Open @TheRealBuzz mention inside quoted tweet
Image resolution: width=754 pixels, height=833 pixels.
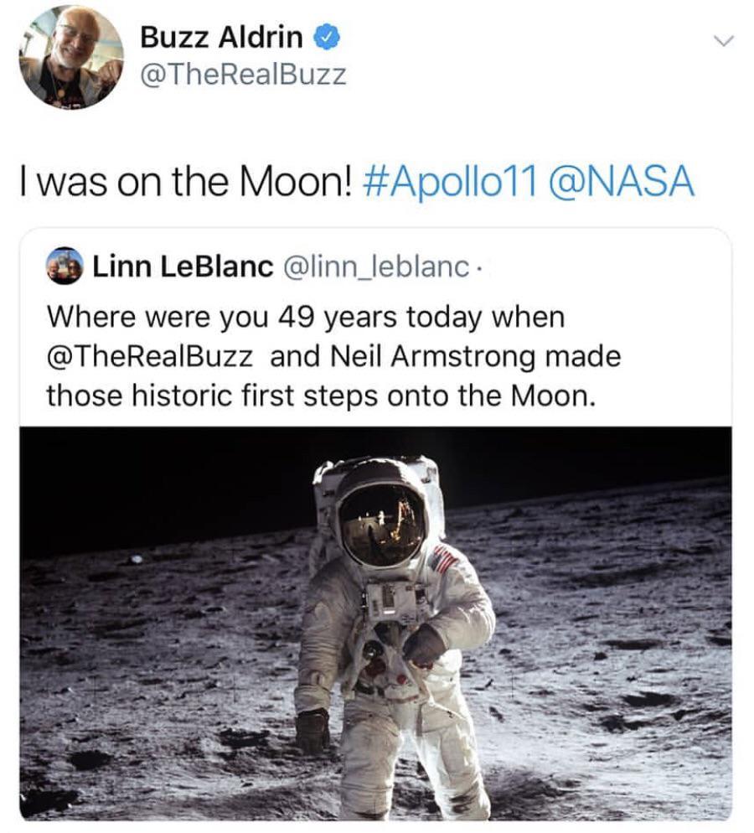click(149, 355)
